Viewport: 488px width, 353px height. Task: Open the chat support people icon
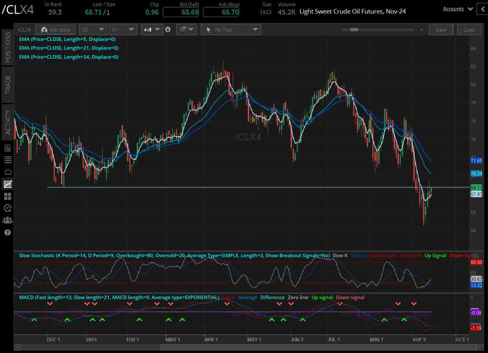pos(7,220)
